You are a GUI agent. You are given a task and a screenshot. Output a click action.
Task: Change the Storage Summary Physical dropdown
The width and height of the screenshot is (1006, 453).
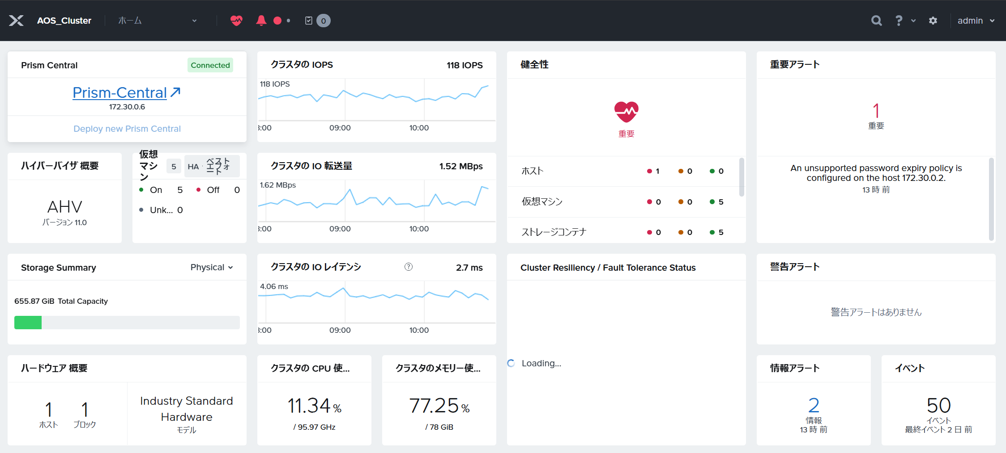pos(212,267)
